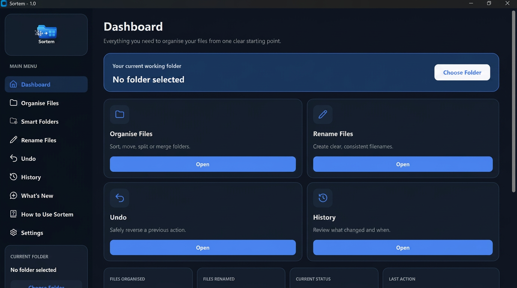
Task: Maximize the Sortem window
Action: (489, 3)
